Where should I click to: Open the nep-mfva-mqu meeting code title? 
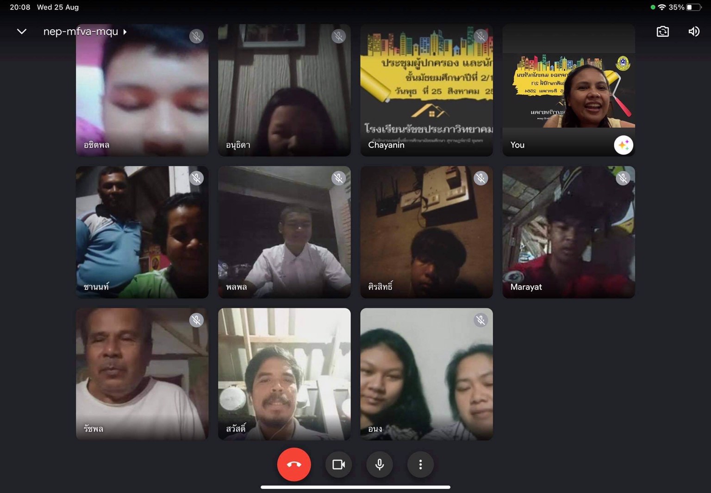coord(81,31)
